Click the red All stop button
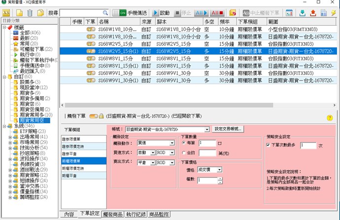This screenshot has width=340, height=220. [216, 12]
